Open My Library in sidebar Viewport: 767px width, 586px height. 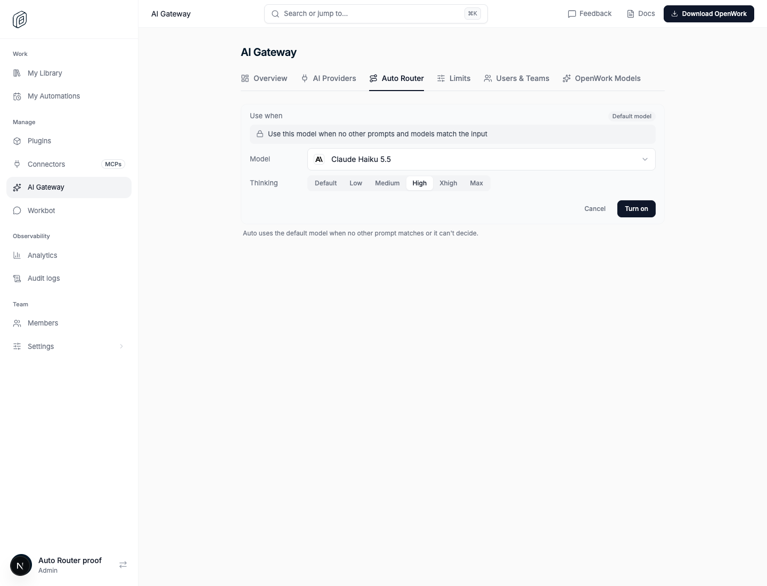point(69,73)
